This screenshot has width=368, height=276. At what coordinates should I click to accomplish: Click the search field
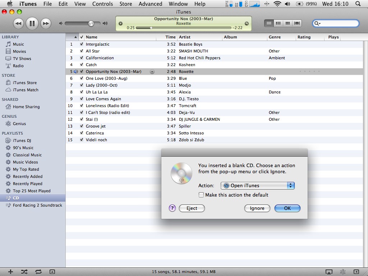point(336,23)
